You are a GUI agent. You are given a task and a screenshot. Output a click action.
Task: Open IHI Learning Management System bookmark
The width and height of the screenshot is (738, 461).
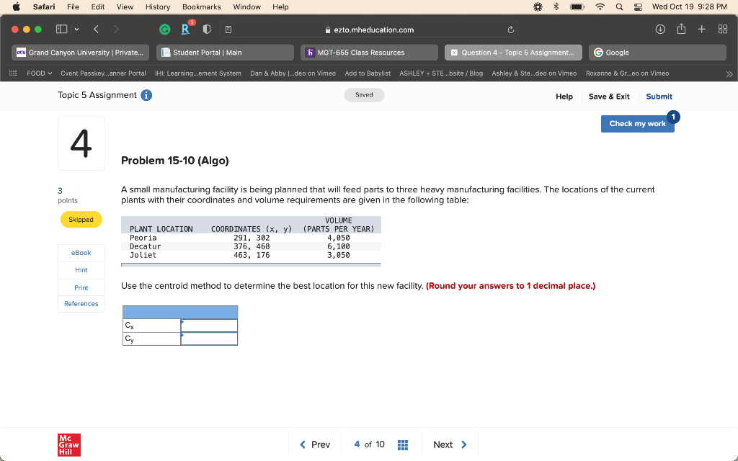click(198, 73)
